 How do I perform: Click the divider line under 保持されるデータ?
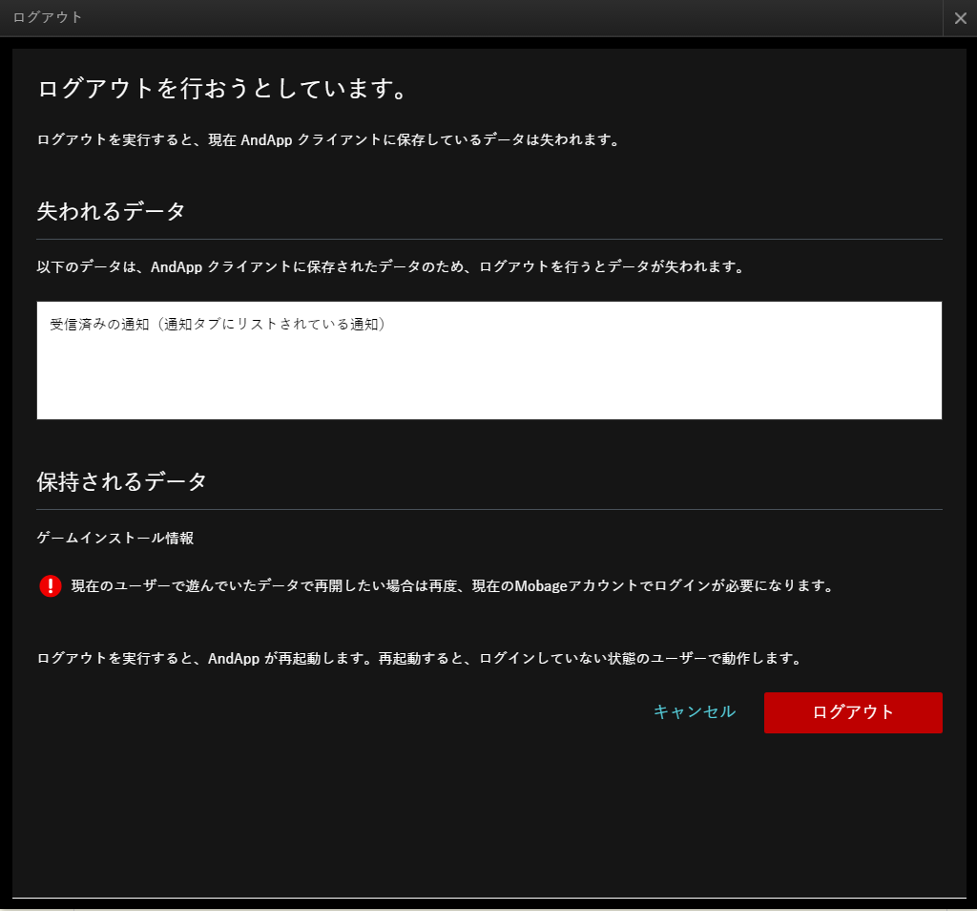(488, 509)
